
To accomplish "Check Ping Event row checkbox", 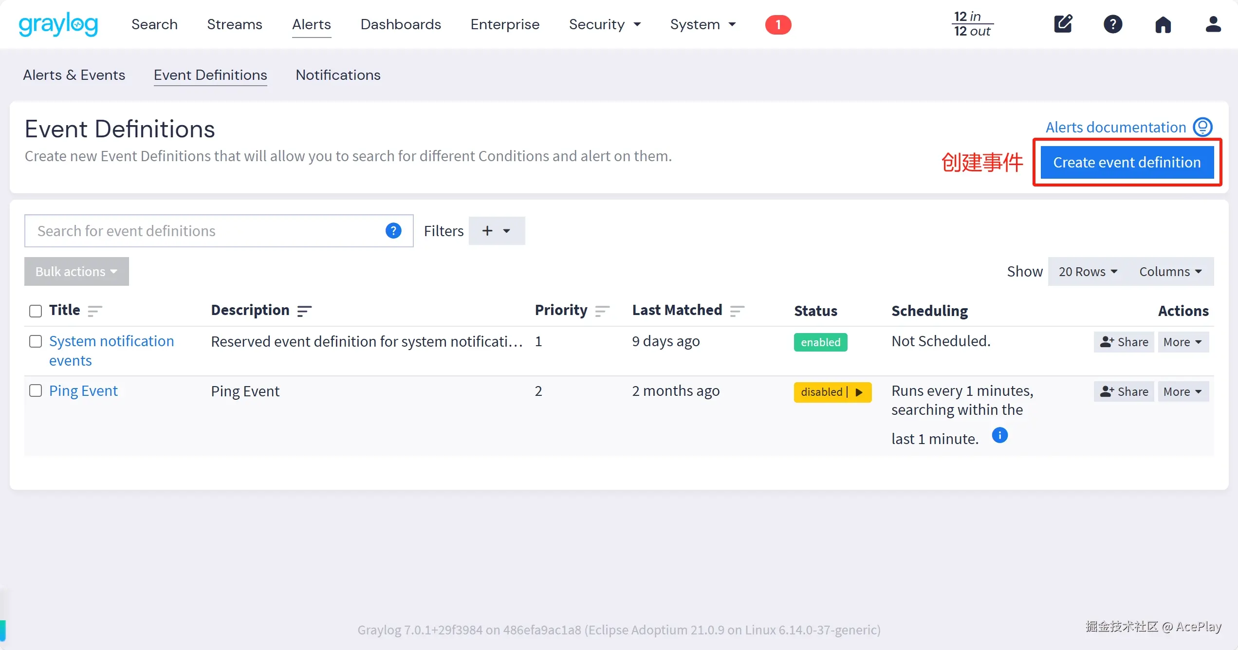I will 36,391.
